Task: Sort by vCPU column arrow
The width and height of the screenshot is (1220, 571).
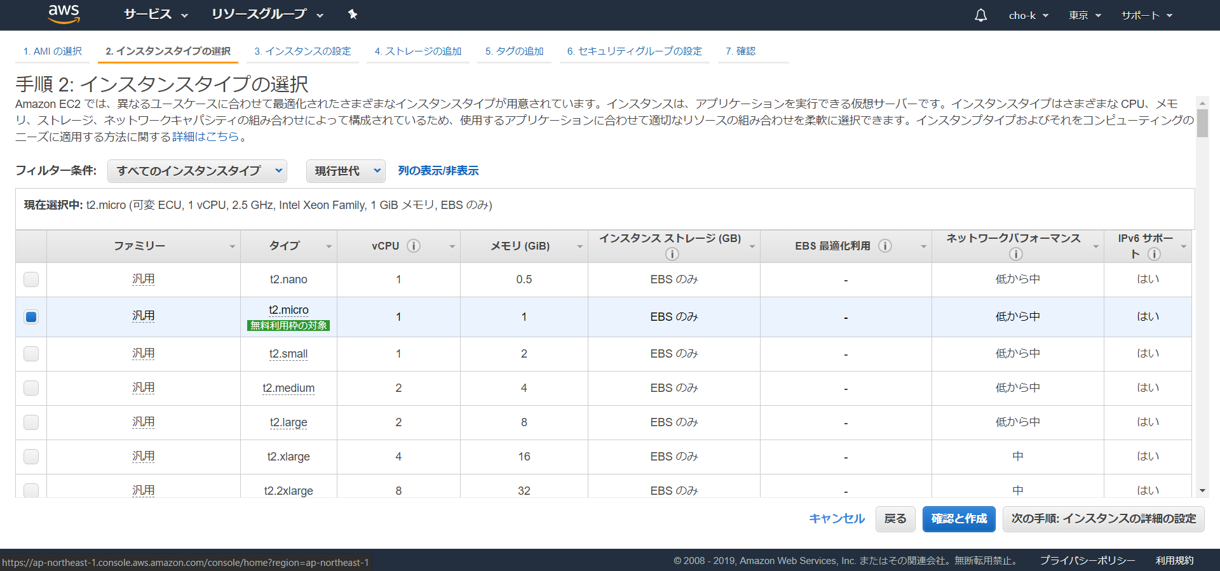Action: click(x=452, y=246)
